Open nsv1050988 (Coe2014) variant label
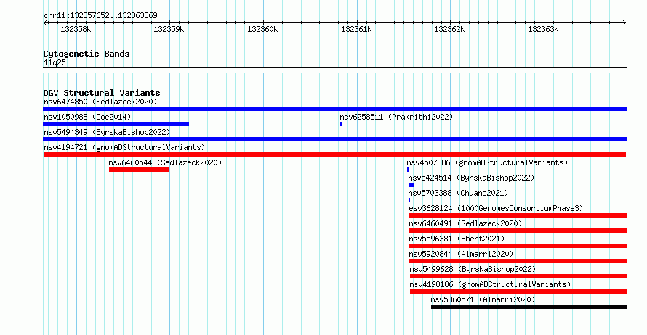Screen dimensions: 647x335 click(87, 117)
